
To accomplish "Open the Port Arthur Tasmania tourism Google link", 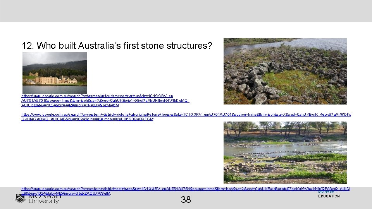I will pos(105,101).
